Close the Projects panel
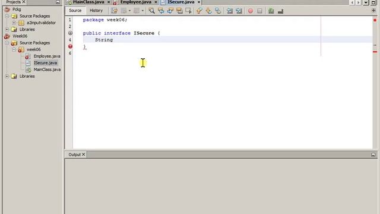Image resolution: width=380 pixels, height=214 pixels. (x=24, y=2)
